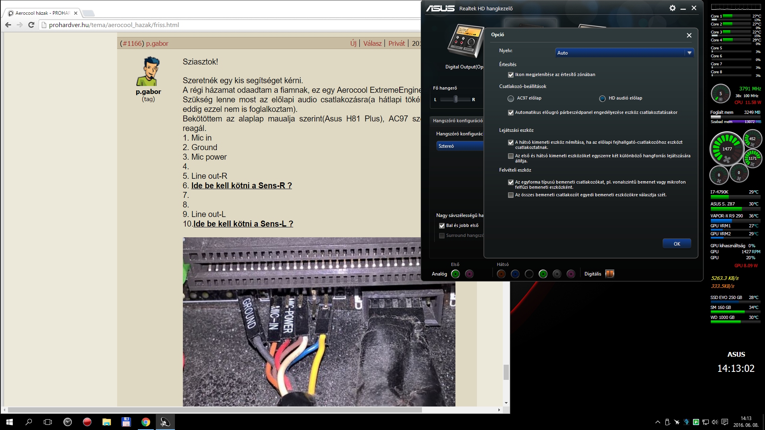
Task: Select the Digital Output device icon
Action: 465,41
